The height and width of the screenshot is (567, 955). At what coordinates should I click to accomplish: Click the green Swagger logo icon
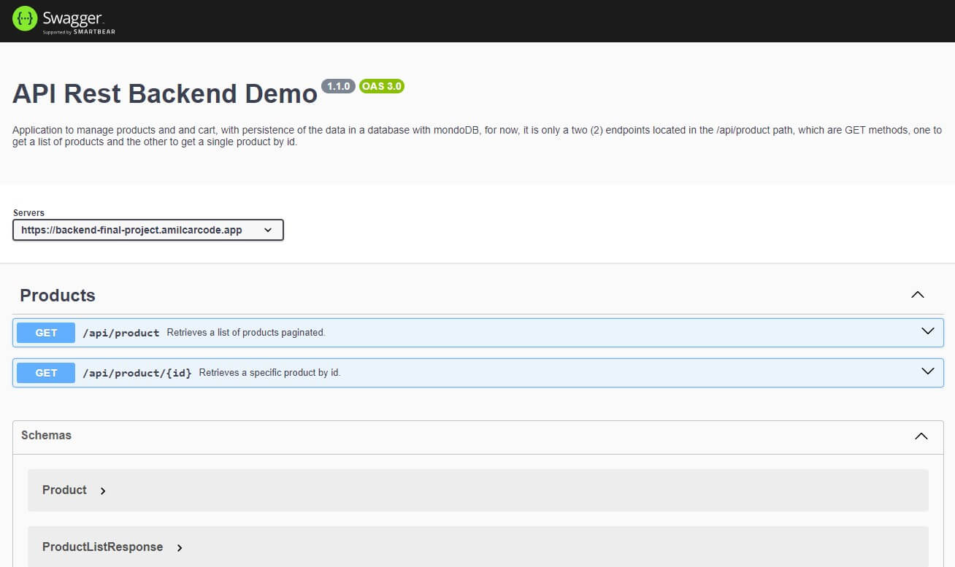pos(25,20)
